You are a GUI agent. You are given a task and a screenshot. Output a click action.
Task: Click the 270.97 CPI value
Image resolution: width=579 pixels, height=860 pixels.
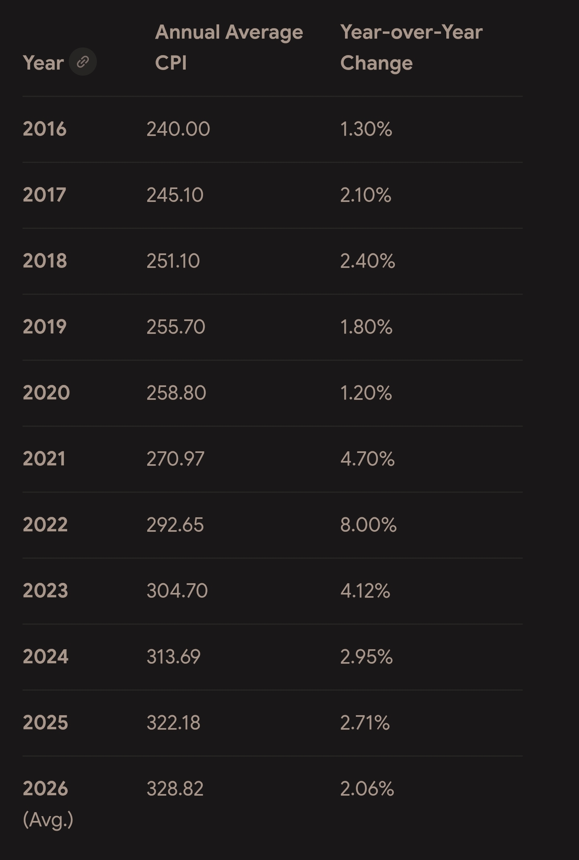(x=175, y=459)
